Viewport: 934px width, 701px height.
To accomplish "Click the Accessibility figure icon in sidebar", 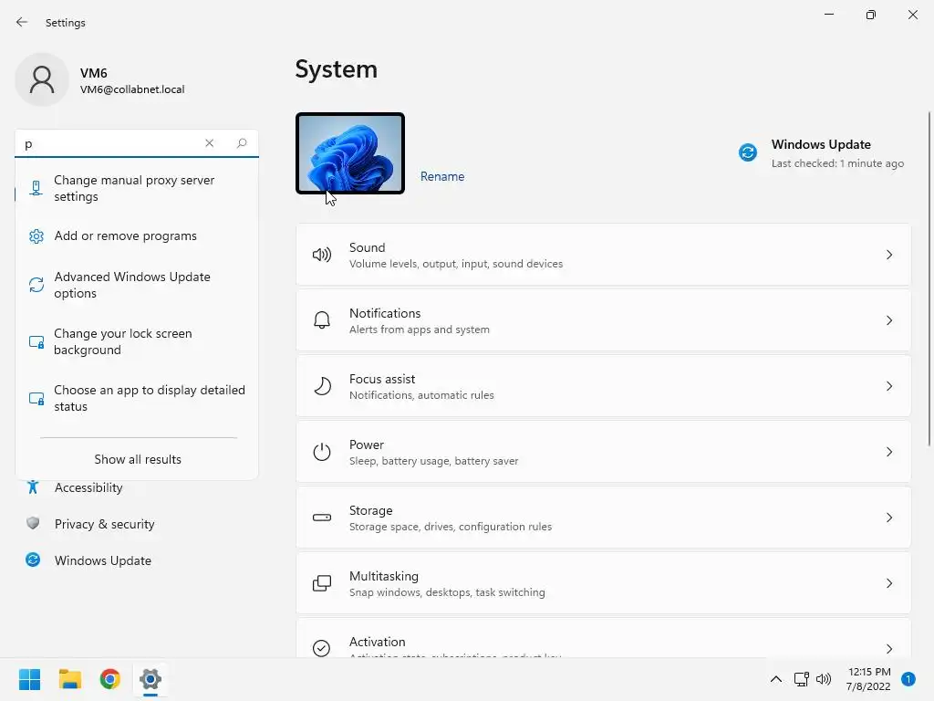I will (33, 487).
